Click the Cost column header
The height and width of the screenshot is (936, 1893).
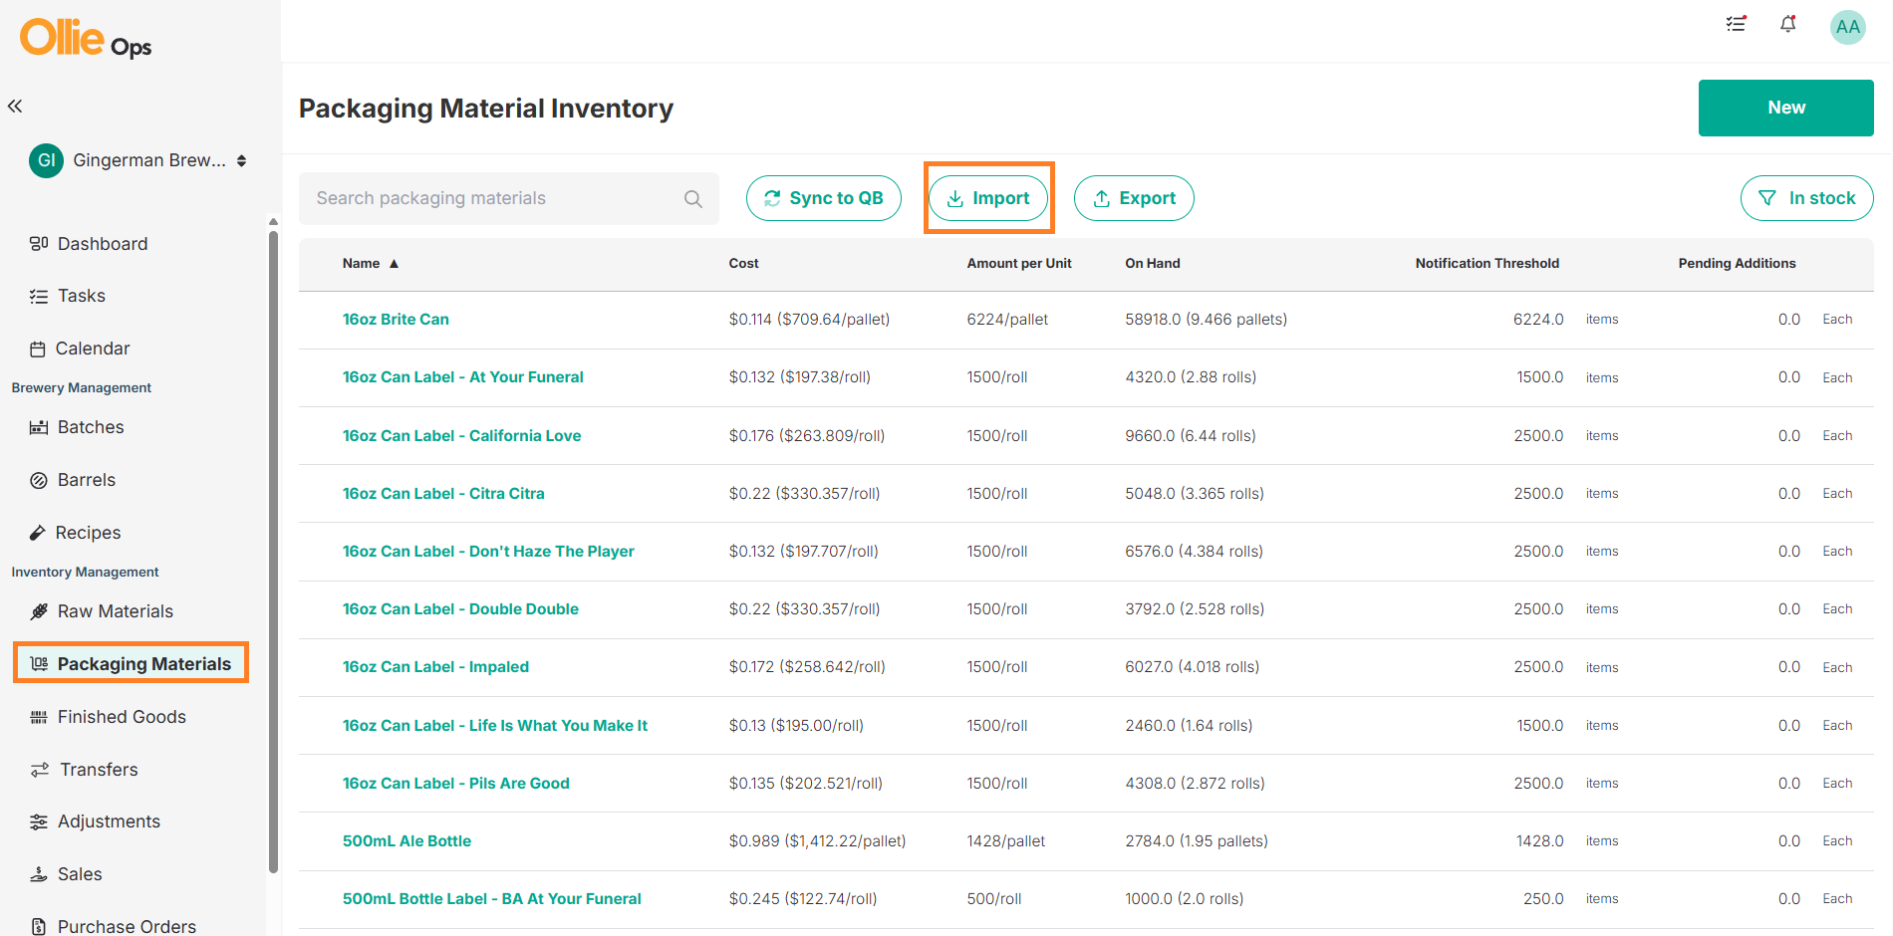coord(743,264)
